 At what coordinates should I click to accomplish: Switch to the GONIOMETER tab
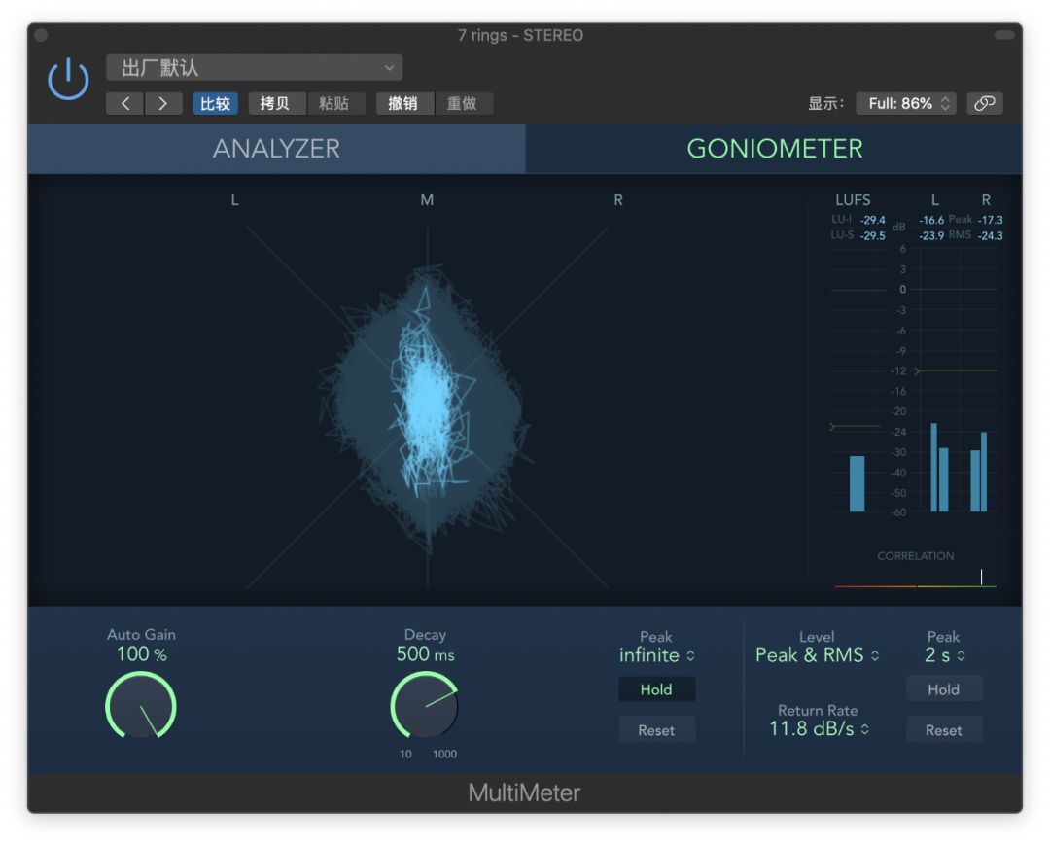774,149
